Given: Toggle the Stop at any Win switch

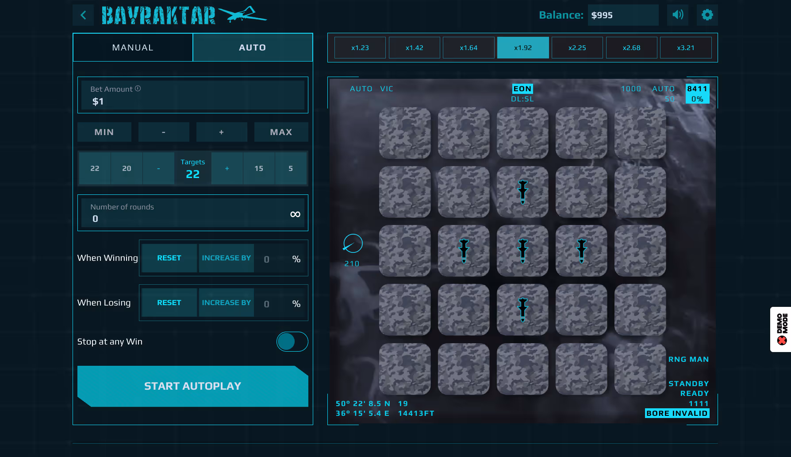Looking at the screenshot, I should pos(292,341).
